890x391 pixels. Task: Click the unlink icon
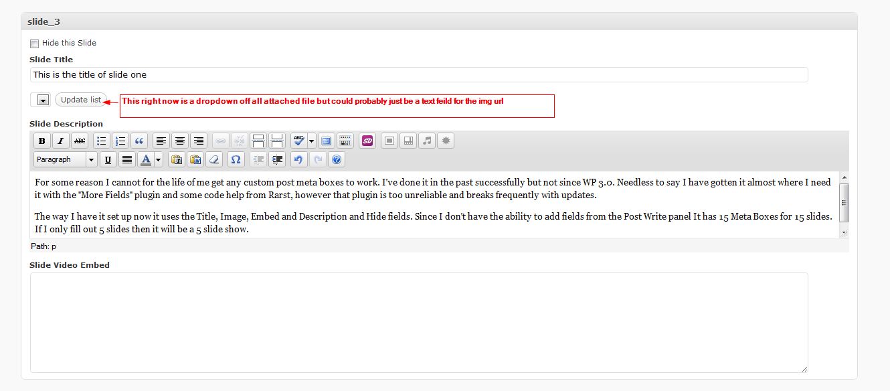[239, 141]
